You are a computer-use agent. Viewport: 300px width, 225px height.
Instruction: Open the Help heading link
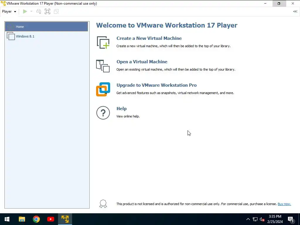click(122, 108)
